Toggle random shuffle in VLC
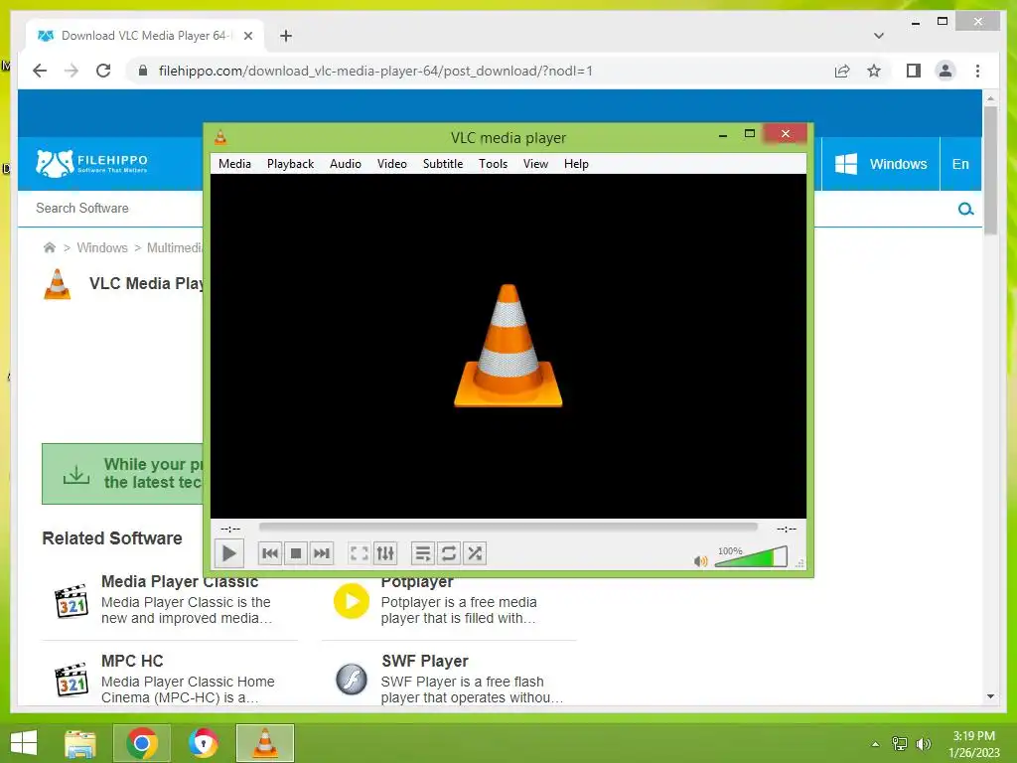 pos(475,553)
